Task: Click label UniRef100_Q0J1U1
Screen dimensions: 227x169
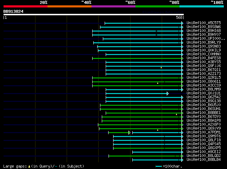Action: coord(204,93)
